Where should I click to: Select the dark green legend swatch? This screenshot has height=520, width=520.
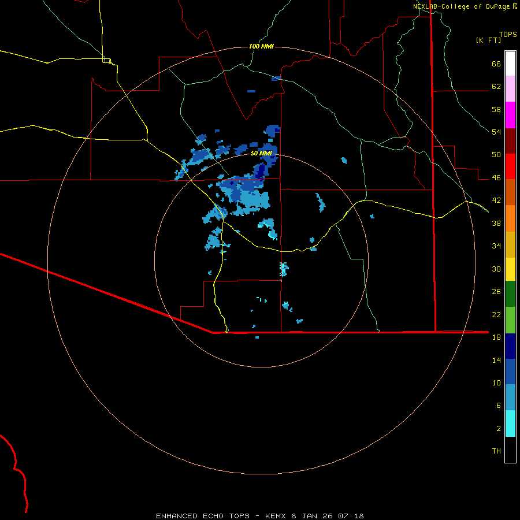pos(510,294)
